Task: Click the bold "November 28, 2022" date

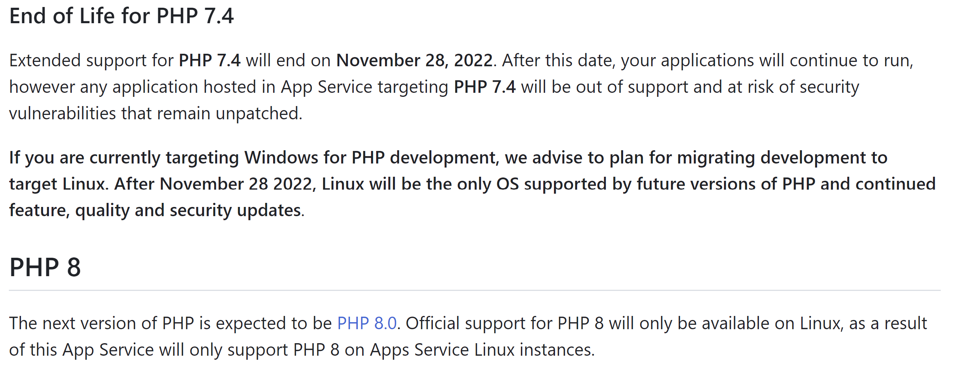Action: point(414,60)
